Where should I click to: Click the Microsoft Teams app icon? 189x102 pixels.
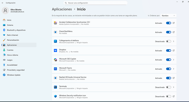[55, 69]
